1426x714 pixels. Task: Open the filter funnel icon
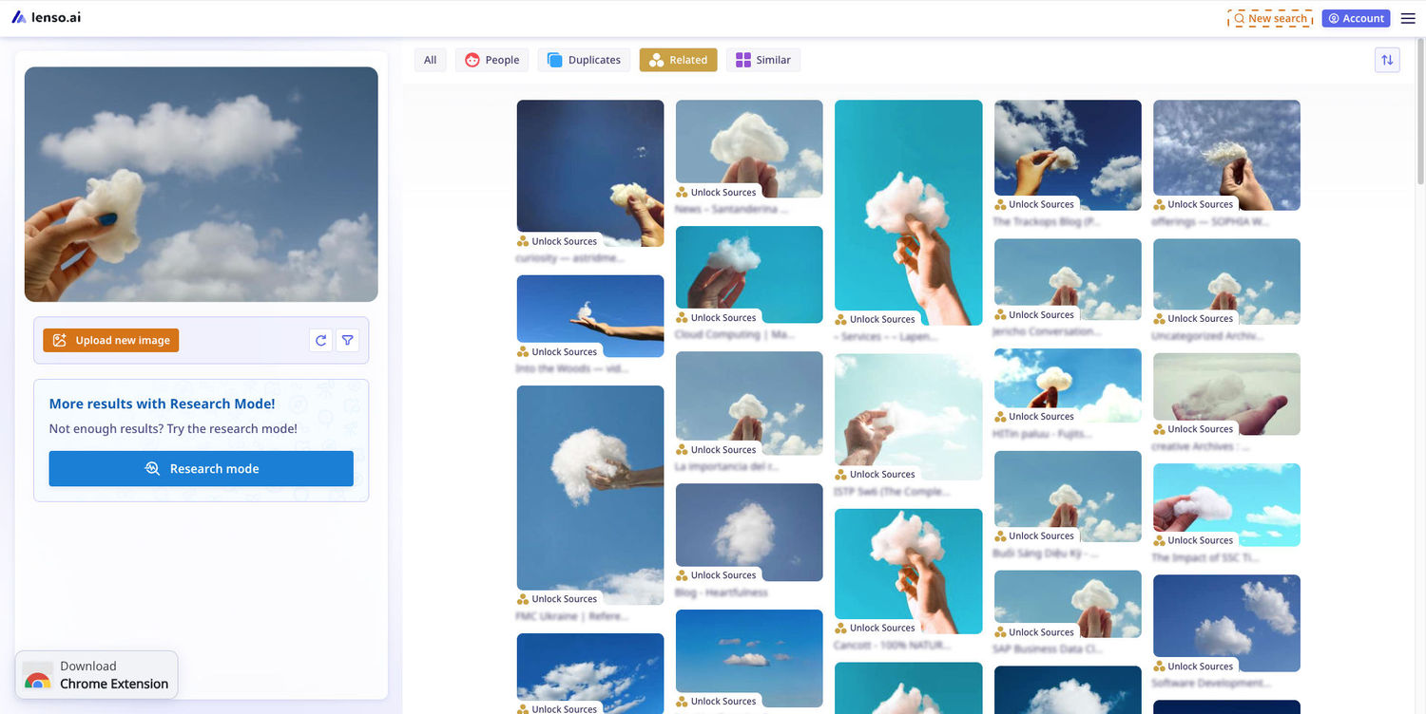348,340
